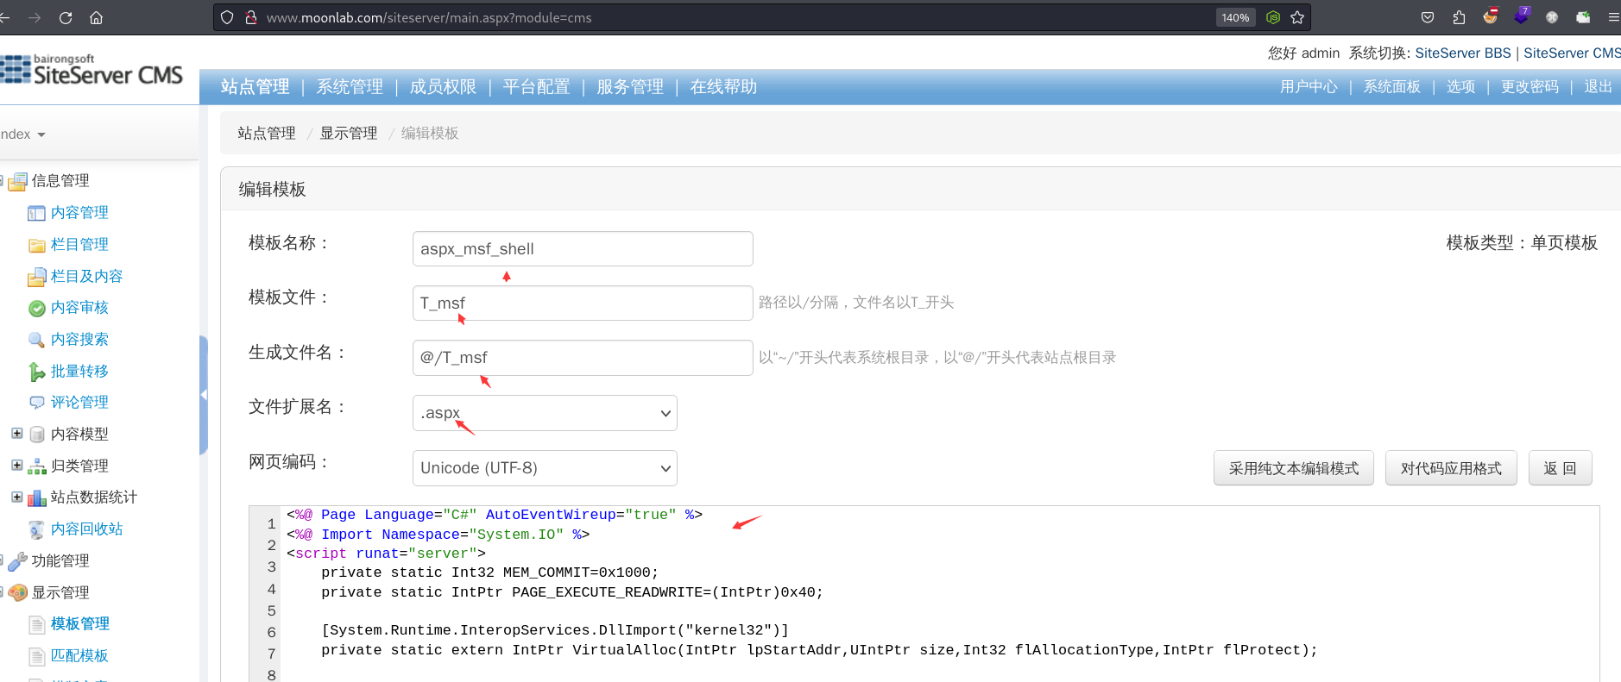Click the 内容管理 icon in sidebar
This screenshot has height=682, width=1621.
36,213
